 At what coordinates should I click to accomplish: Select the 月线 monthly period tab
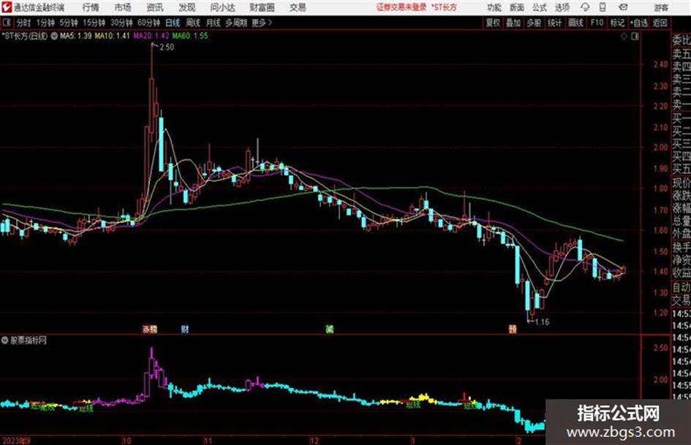pos(214,23)
